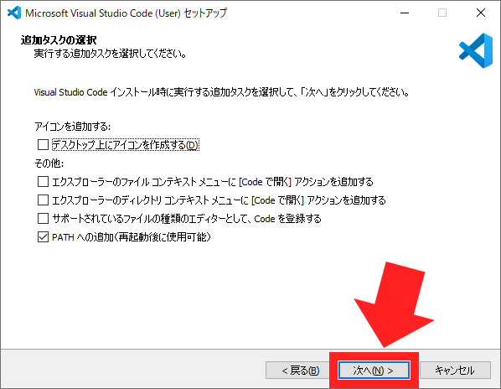The image size is (501, 389).
Task: Uncheck the PATH への追加 option
Action: [x=43, y=237]
